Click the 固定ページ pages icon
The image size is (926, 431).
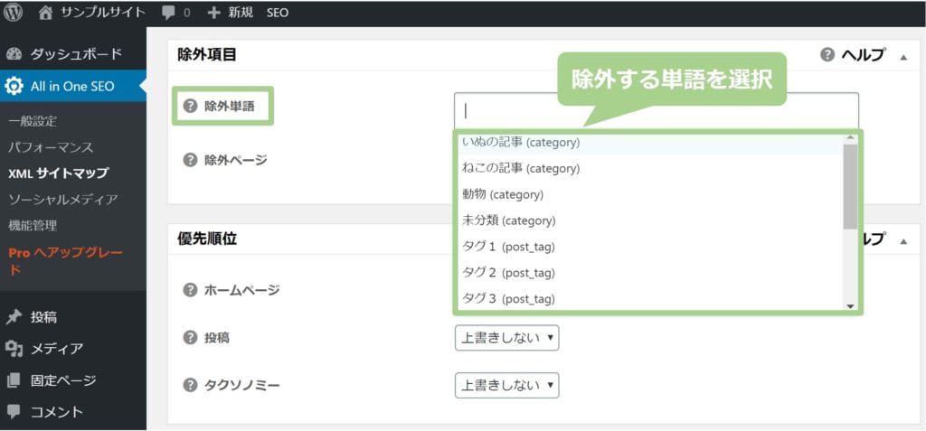[14, 380]
